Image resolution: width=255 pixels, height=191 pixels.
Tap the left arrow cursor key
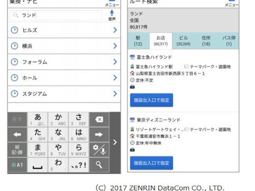coord(17,135)
